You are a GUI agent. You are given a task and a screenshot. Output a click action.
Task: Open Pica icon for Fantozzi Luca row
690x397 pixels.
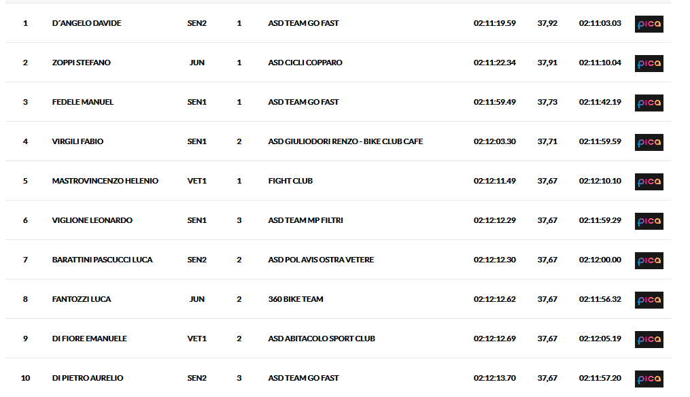click(x=649, y=300)
